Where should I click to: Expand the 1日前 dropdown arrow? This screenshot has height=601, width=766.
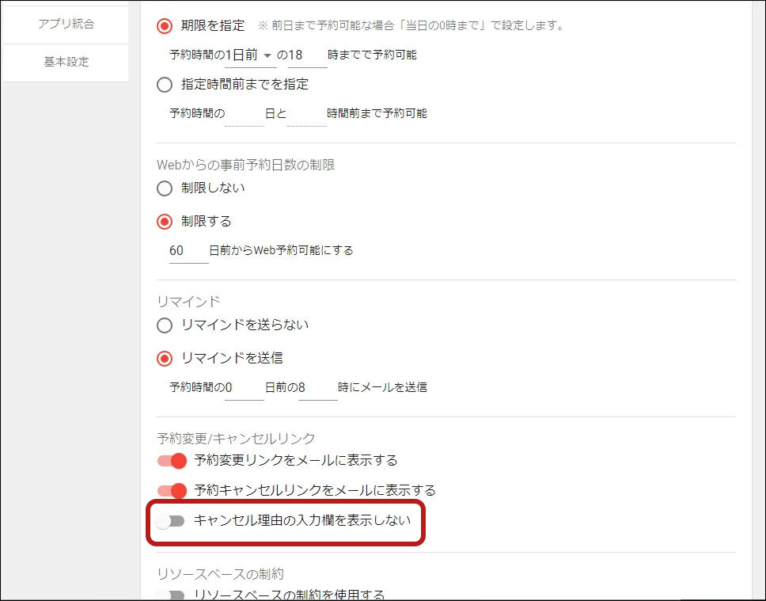pyautogui.click(x=267, y=55)
